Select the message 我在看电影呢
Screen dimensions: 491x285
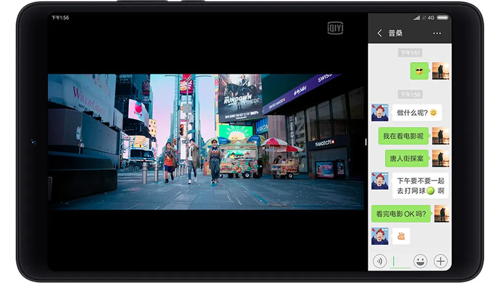[x=403, y=136]
